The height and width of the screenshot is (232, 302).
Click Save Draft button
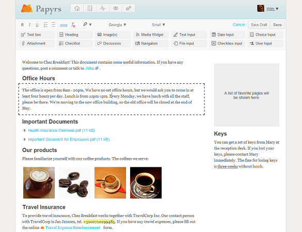[x=259, y=25]
